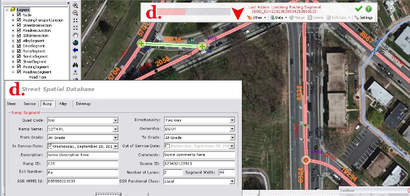Expand the StreetSegment layer
Screen dimensions: 410x196
pyautogui.click(x=13, y=62)
